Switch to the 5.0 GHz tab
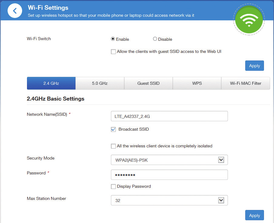 pos(100,83)
